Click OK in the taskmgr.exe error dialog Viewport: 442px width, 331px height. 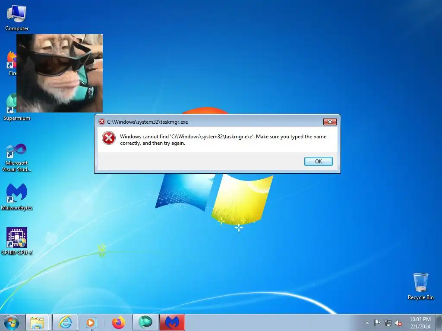click(x=318, y=161)
